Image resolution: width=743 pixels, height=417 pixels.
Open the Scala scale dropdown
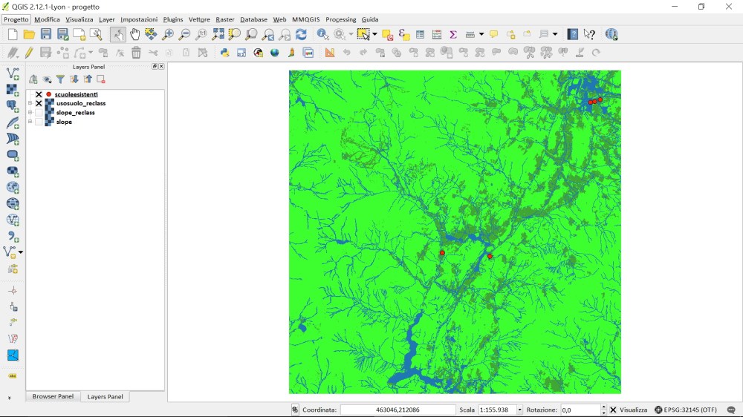click(519, 410)
